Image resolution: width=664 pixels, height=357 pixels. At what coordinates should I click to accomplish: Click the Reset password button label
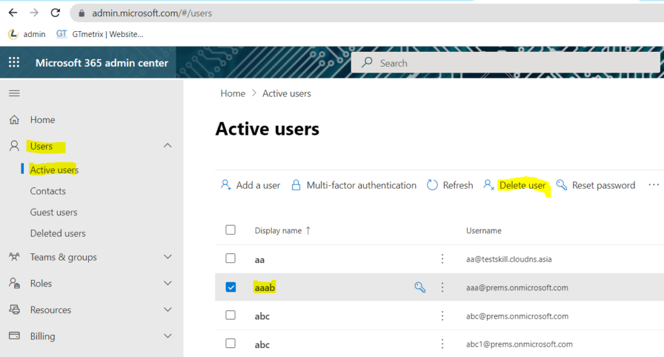[604, 185]
